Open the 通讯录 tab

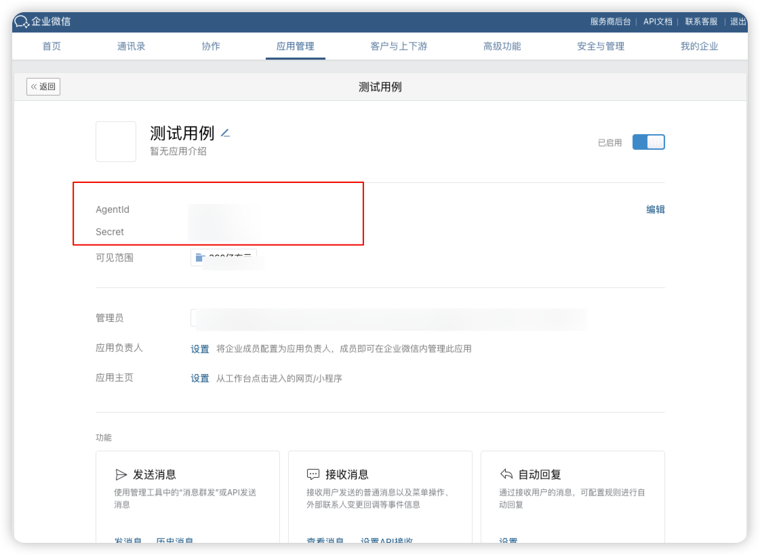[x=131, y=46]
